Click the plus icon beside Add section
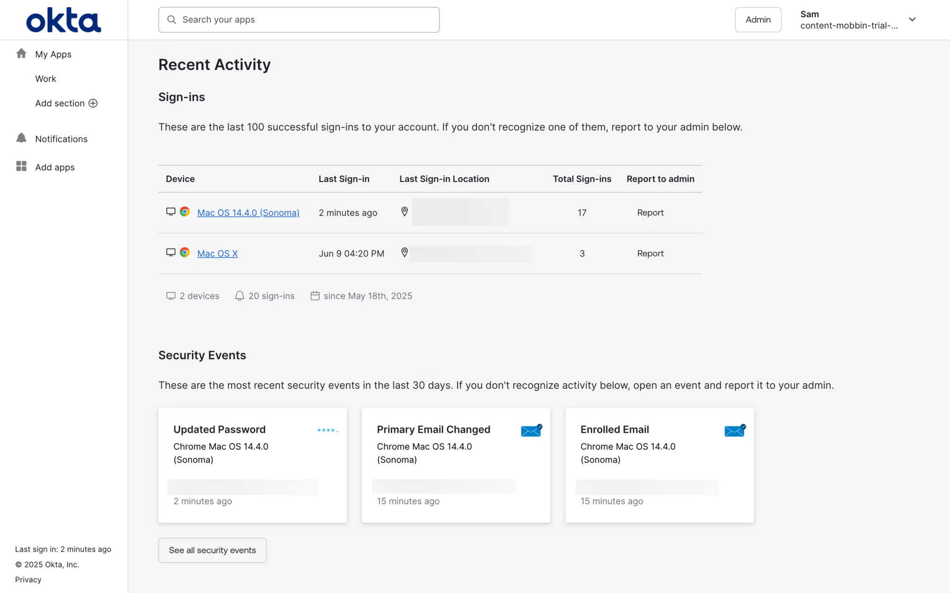 coord(93,103)
